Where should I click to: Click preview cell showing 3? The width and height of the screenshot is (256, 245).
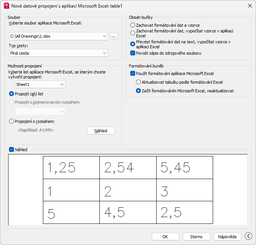coord(184,190)
